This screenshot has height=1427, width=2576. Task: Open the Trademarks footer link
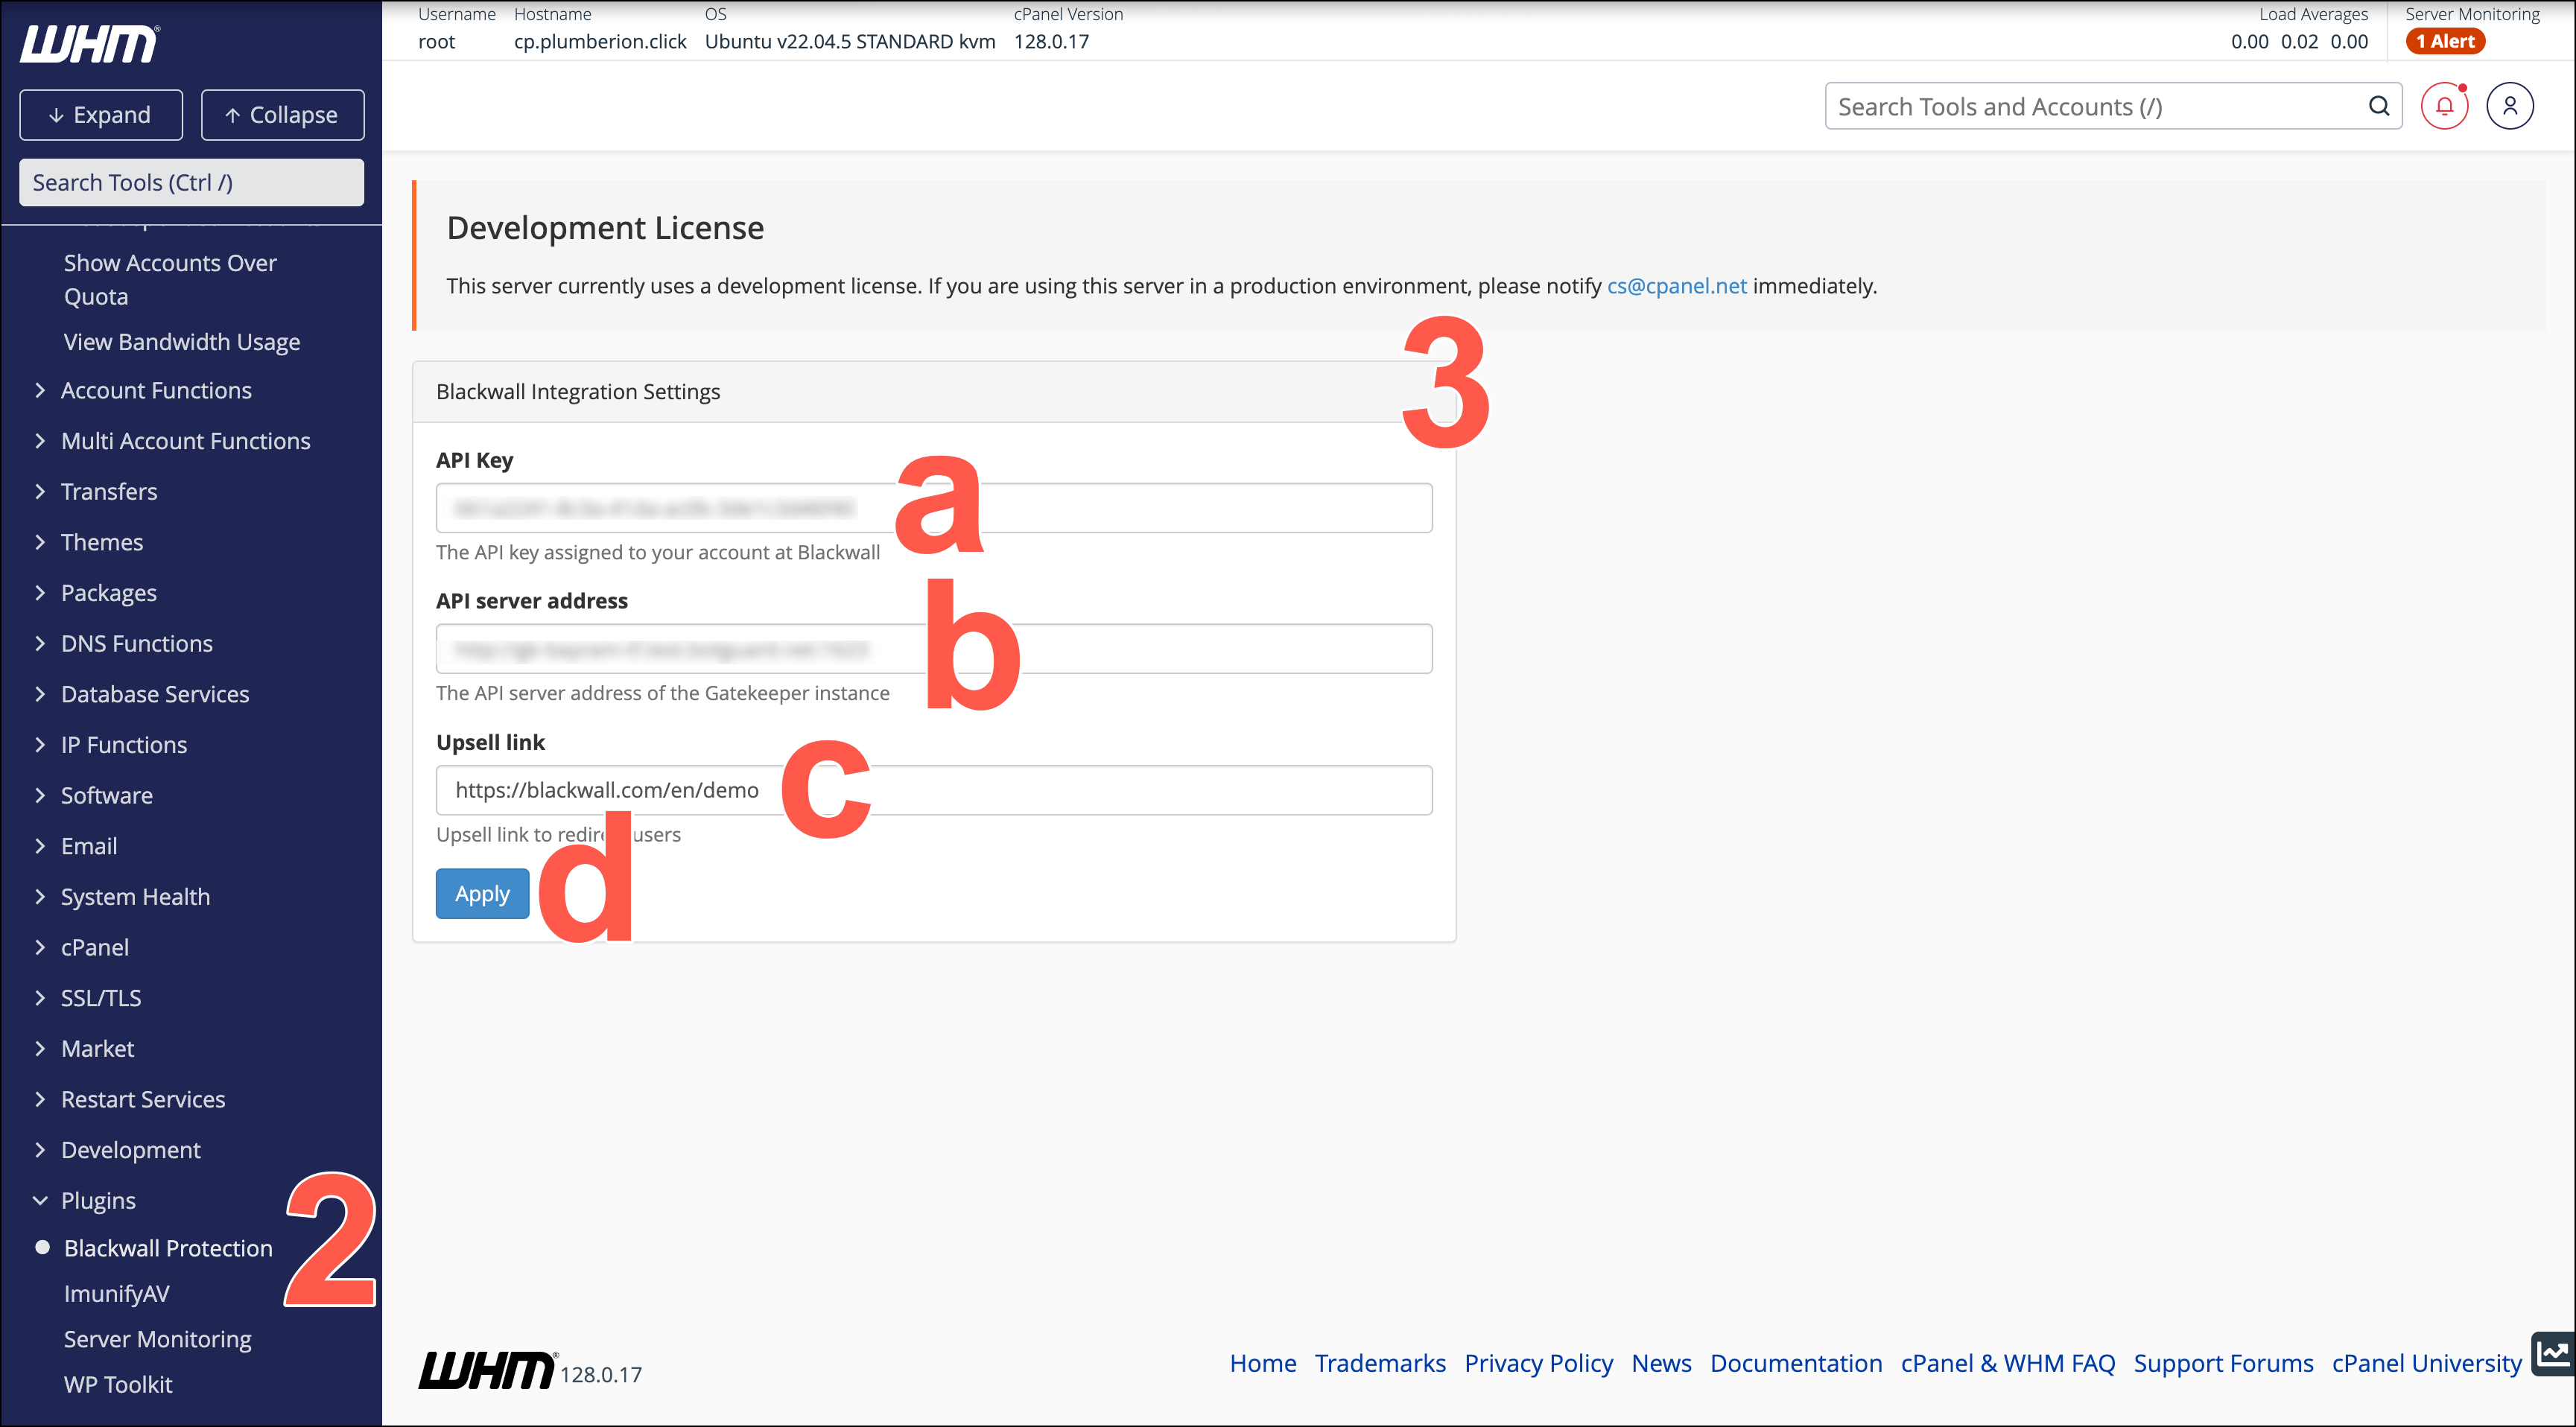pos(1380,1363)
